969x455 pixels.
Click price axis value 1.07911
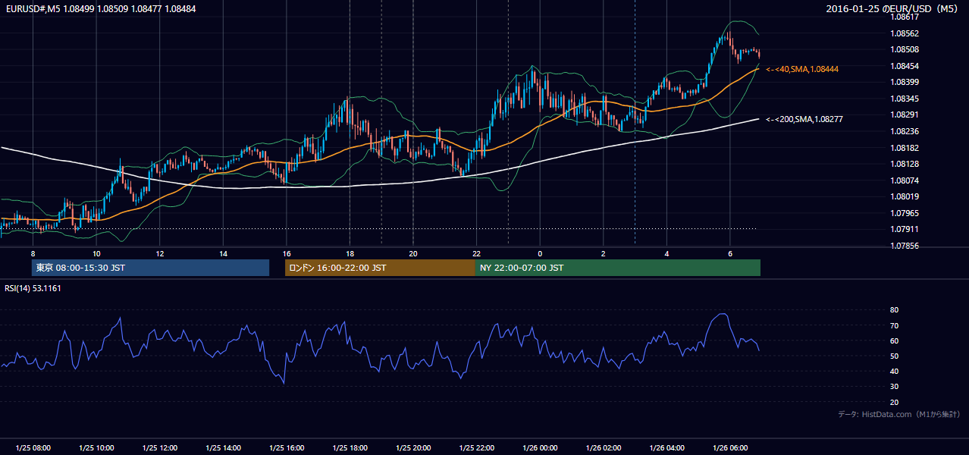tap(904, 229)
